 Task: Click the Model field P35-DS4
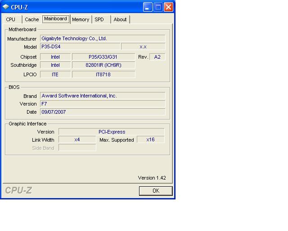coord(80,46)
